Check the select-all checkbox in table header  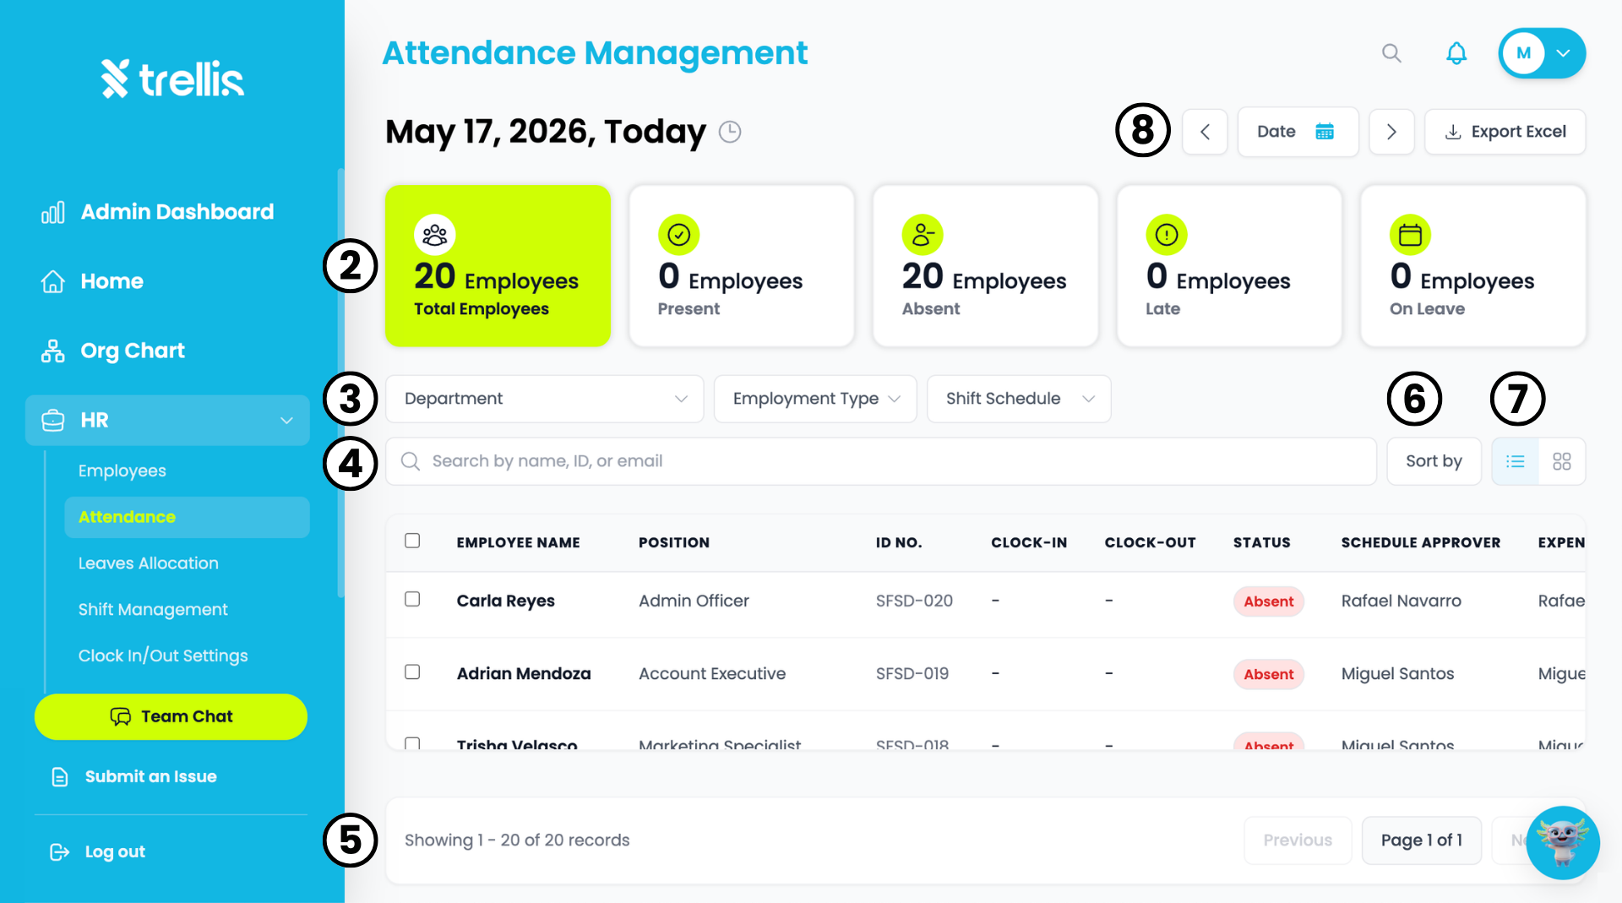412,541
